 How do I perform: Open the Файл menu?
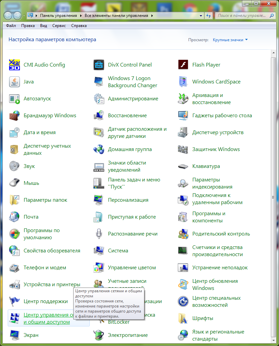(x=11, y=26)
